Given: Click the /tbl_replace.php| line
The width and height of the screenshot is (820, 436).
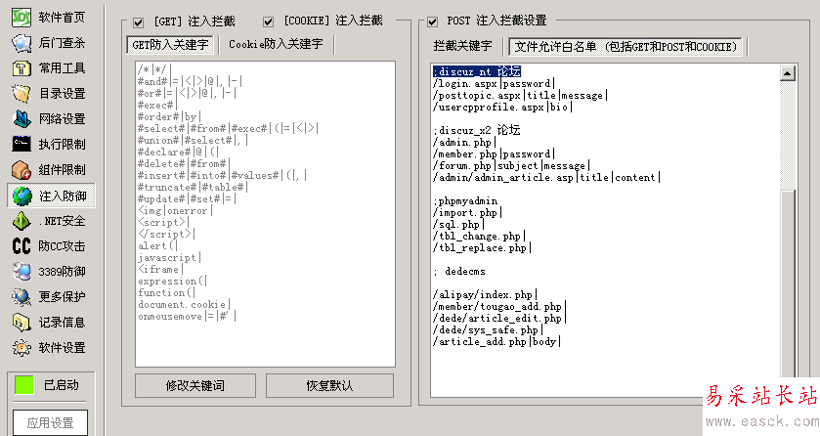Looking at the screenshot, I should pos(482,247).
